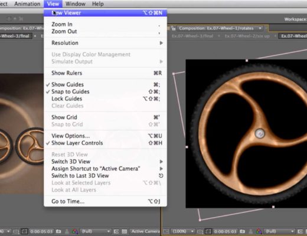Click right viewer timecode 0:00:05:03
Screen dimensions: 307x236
[x=225, y=231]
